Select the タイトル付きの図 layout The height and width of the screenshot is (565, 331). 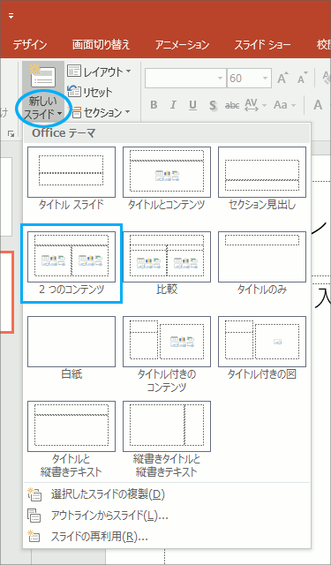pyautogui.click(x=262, y=348)
